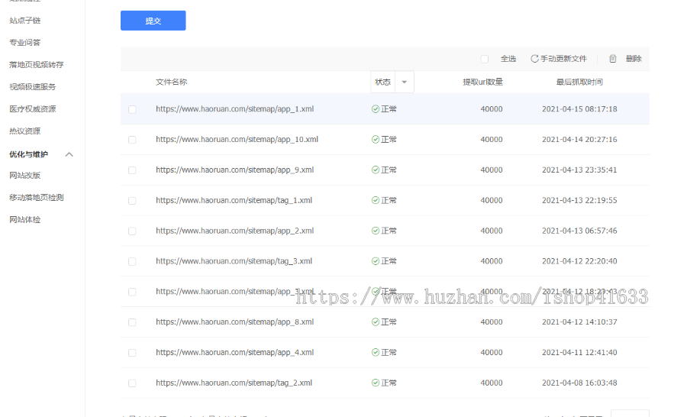Collapse the 优化与维护 sidebar section
The image size is (687, 417).
coord(69,154)
